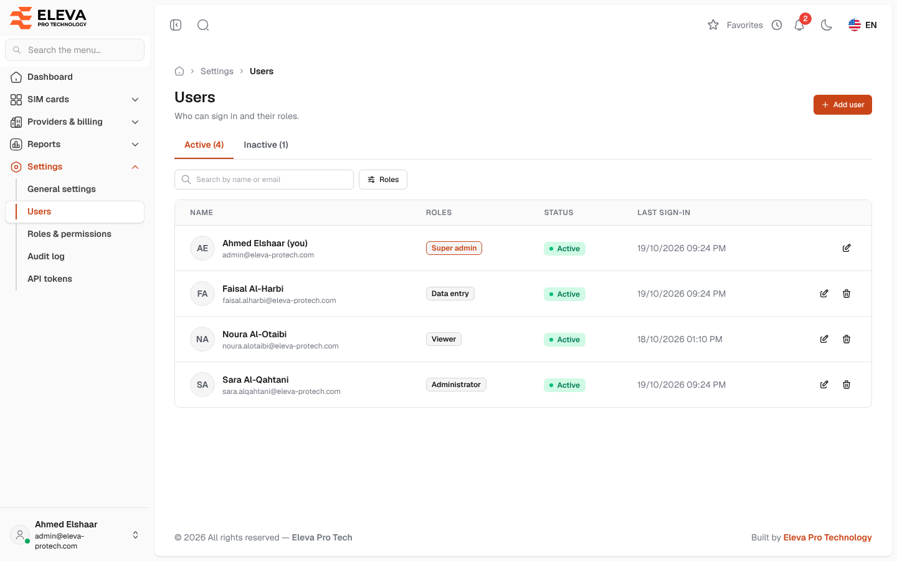Delete Sara Al-Qahtani's user entry
897x561 pixels.
click(847, 385)
